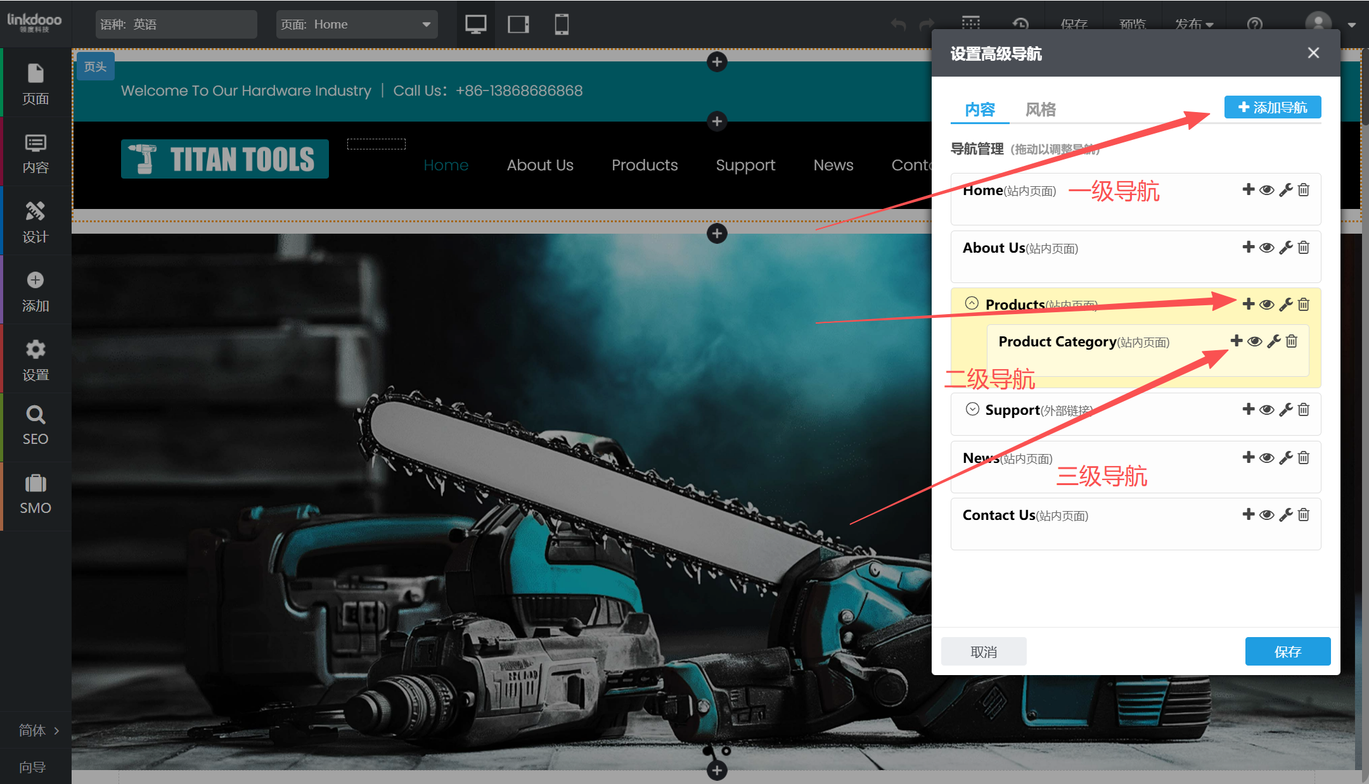Collapse the Products navigation group

point(972,303)
